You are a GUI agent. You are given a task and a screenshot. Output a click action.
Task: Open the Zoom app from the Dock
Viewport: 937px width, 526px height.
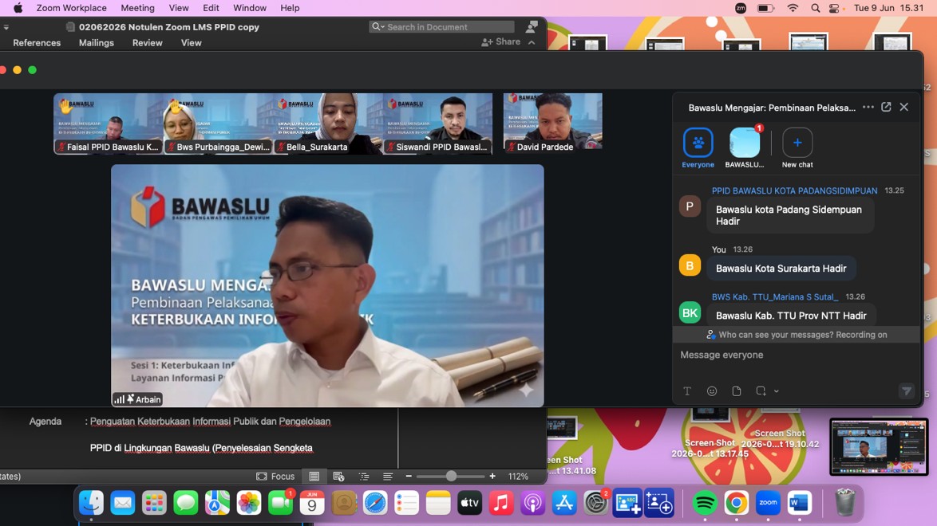[x=768, y=503]
